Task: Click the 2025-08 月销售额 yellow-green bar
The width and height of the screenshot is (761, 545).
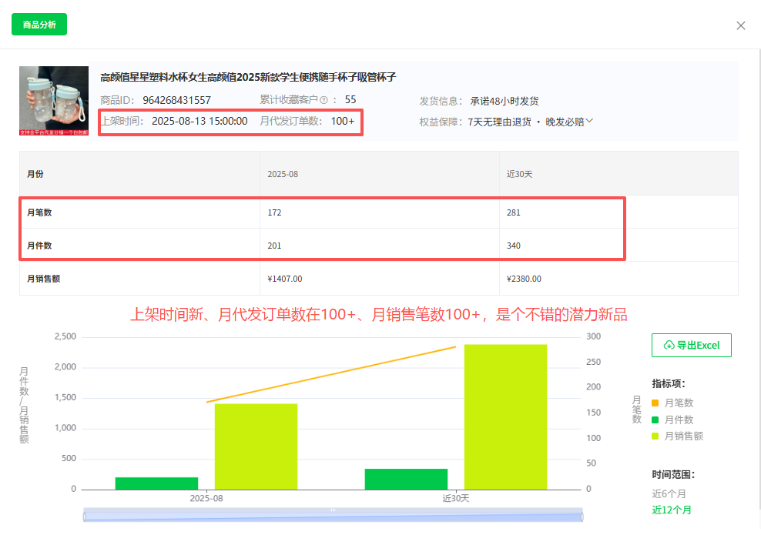Action: click(x=256, y=446)
